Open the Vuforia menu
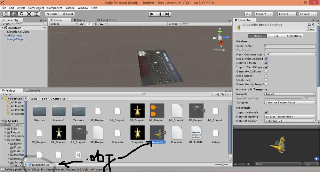Viewport: 320px width, 172px height. pos(70,8)
